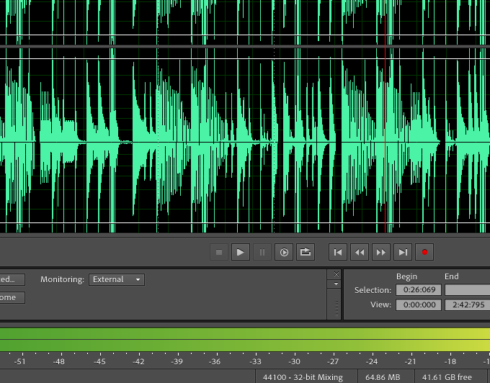Click the 64.86 MB status entry
The height and width of the screenshot is (383, 490).
coord(383,377)
